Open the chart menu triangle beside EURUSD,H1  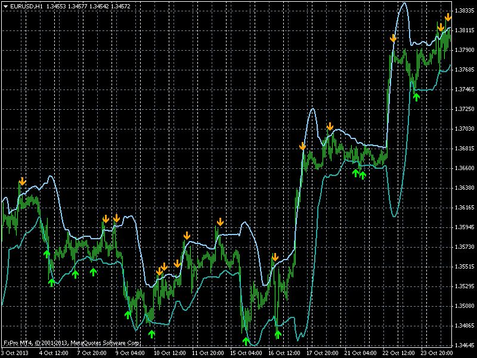(5, 6)
